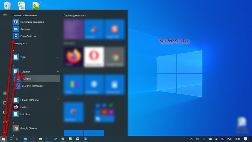The image size is (252, 142).
Task: Toggle the Start menu hamburger navigation
Action: coord(5,15)
